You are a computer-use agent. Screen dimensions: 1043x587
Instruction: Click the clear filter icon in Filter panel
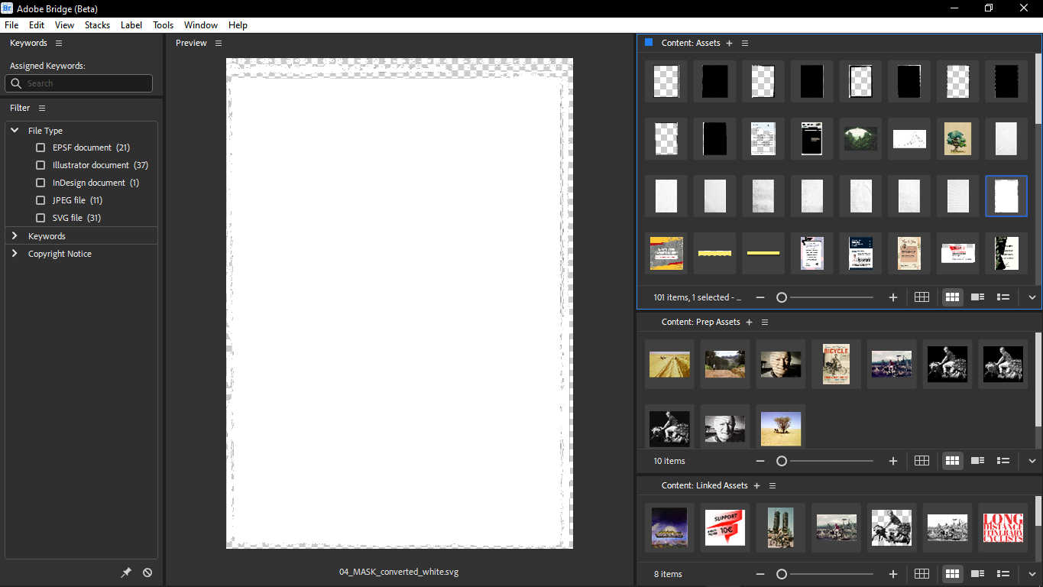147,572
